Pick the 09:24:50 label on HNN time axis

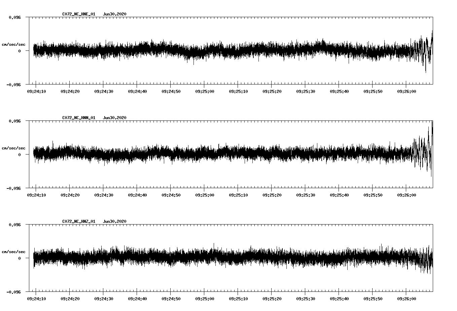coord(171,195)
